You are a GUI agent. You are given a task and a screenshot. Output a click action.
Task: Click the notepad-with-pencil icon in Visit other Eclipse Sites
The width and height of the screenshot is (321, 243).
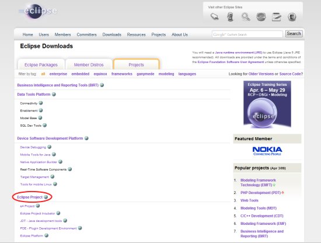(x=277, y=17)
